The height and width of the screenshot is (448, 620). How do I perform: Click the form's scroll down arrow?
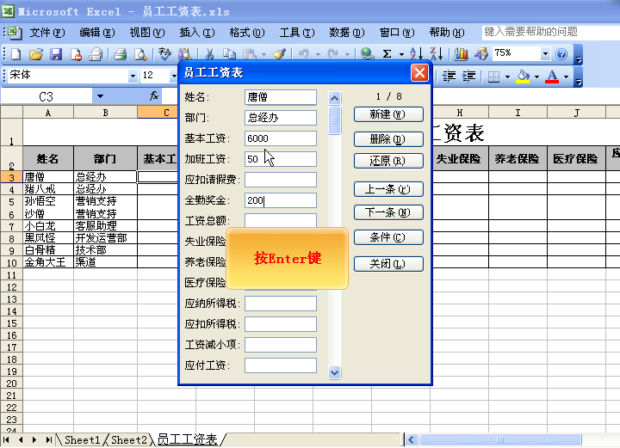point(334,372)
